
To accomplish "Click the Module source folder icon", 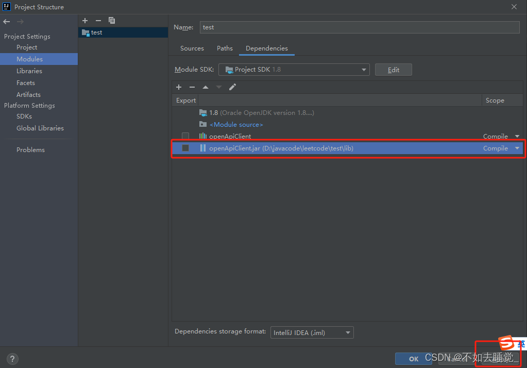I will tap(202, 124).
